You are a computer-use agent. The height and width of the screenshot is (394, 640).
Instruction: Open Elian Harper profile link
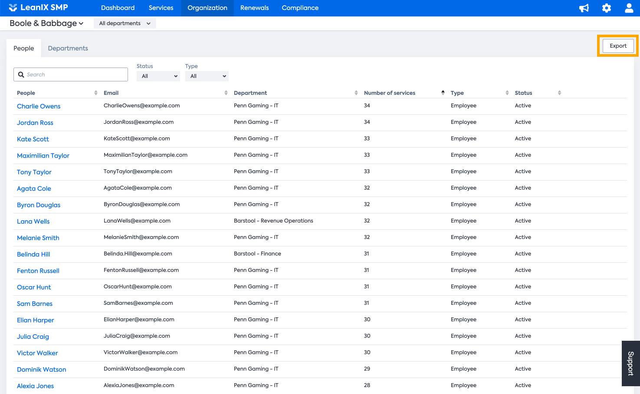coord(36,320)
